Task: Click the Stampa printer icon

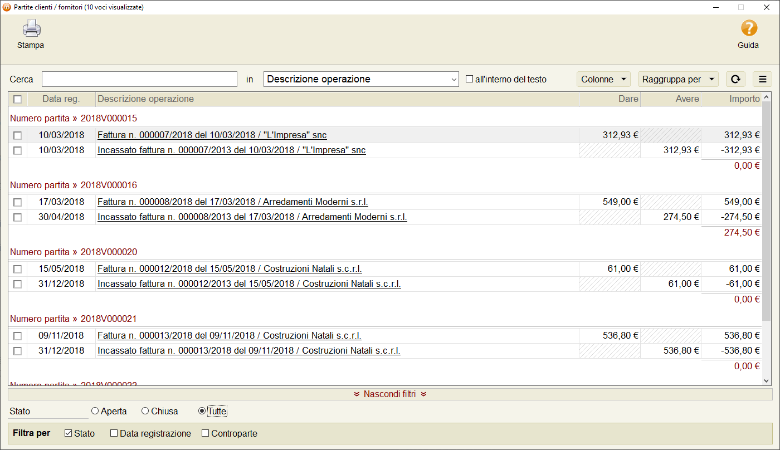Action: (x=31, y=28)
